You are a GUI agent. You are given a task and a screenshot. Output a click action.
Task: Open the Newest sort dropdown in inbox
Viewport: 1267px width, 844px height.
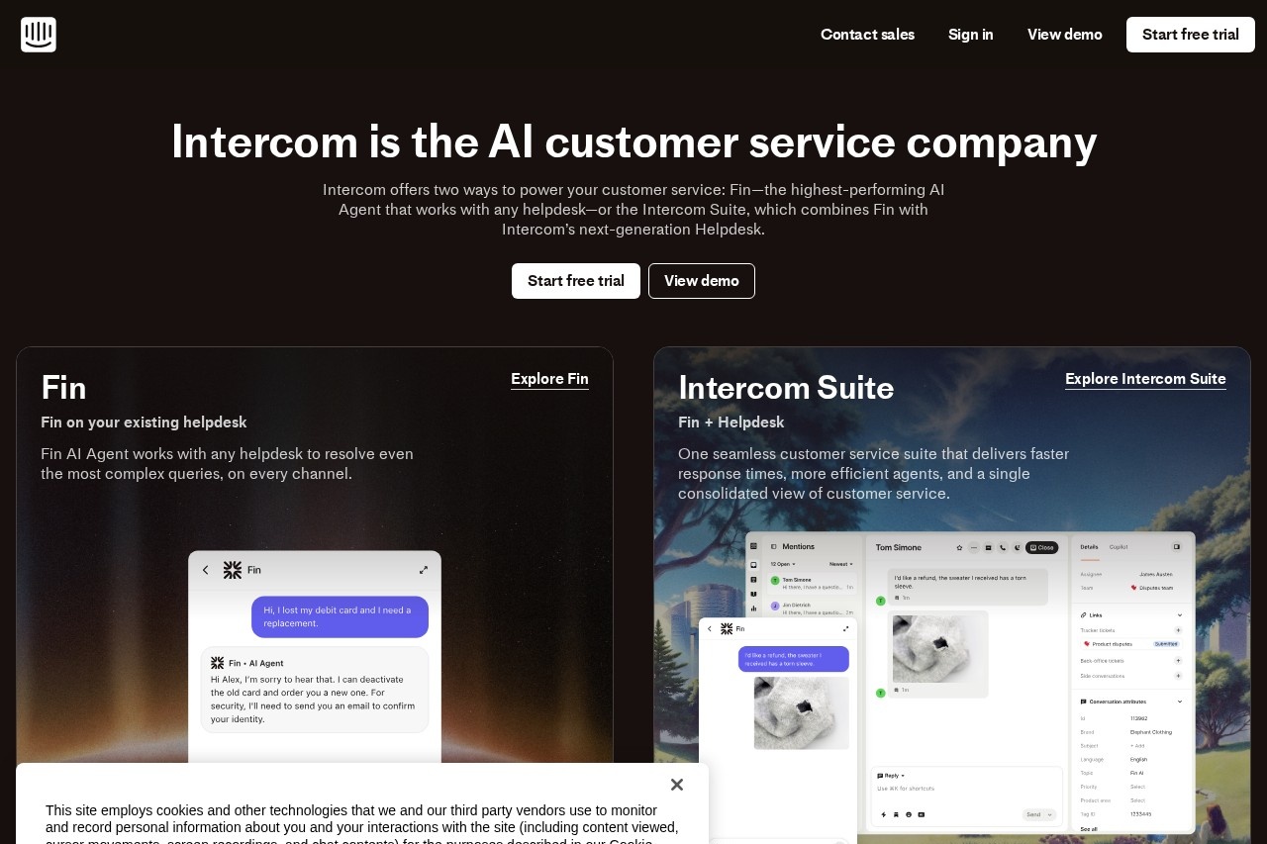pos(841,564)
